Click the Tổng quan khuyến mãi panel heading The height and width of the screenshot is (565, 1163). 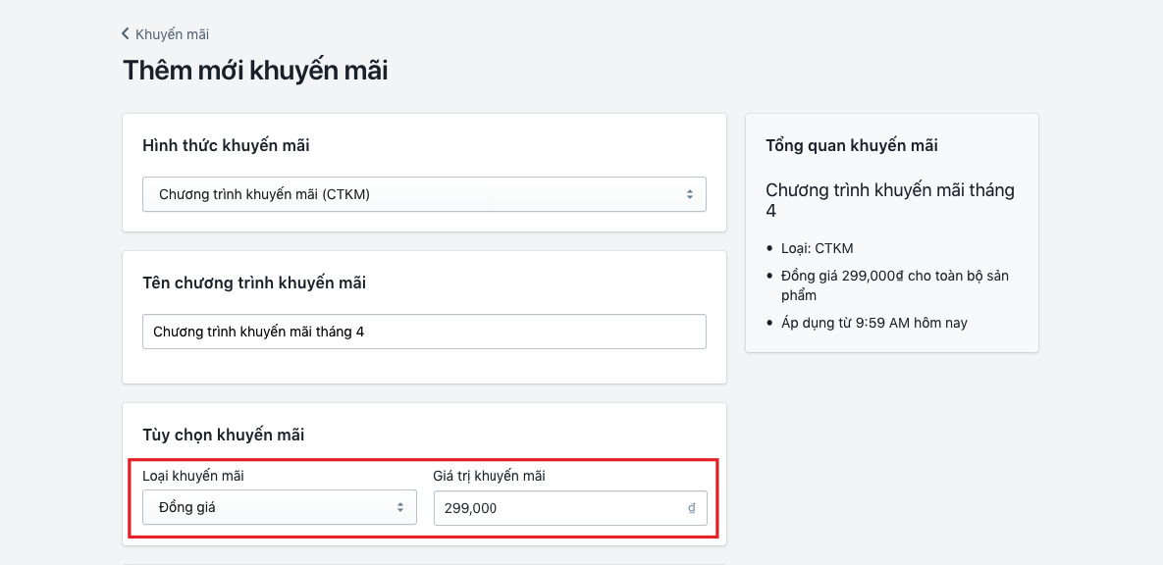pos(852,145)
